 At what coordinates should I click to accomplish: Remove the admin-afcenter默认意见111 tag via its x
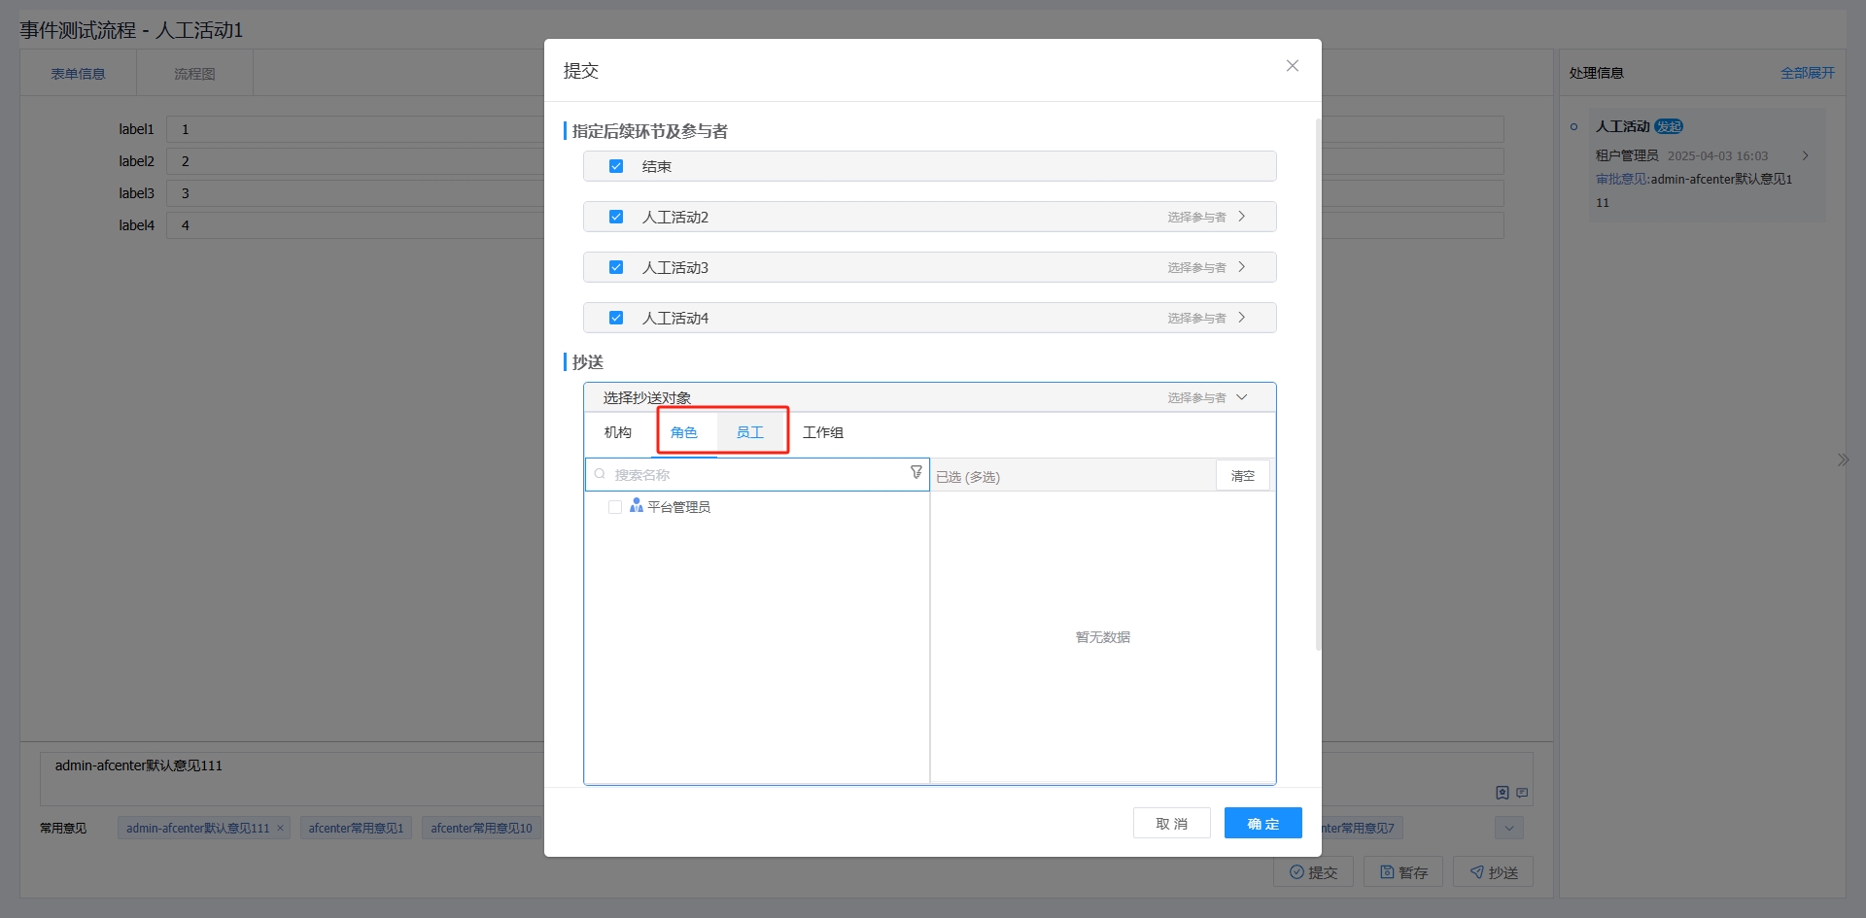click(x=280, y=829)
